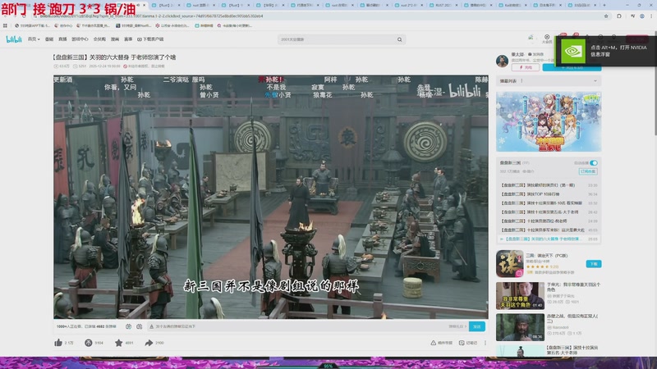Viewport: 657px width, 369px height.
Task: Click the bilibili logo in header
Action: tap(14, 39)
